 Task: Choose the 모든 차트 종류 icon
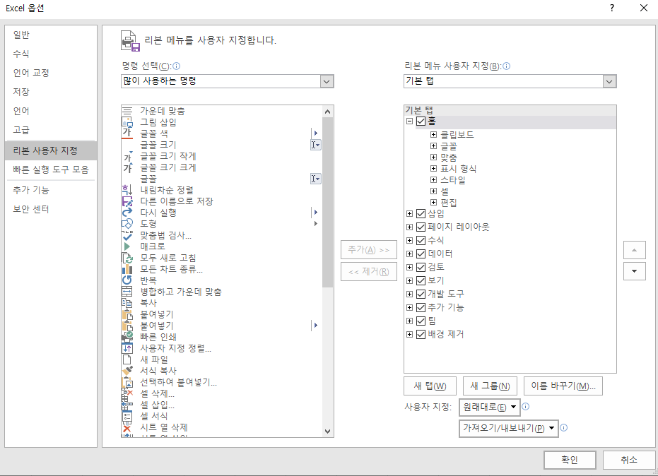point(127,269)
